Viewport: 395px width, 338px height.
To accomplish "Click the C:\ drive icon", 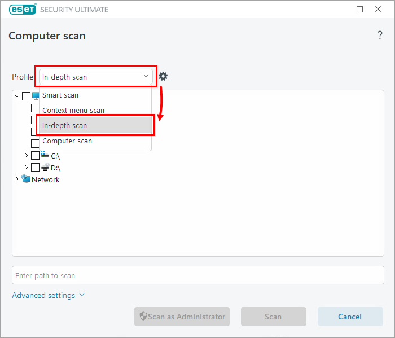I will tap(45, 155).
